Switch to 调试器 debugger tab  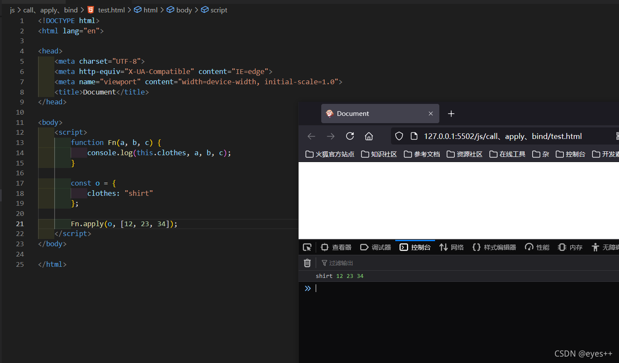coord(376,247)
